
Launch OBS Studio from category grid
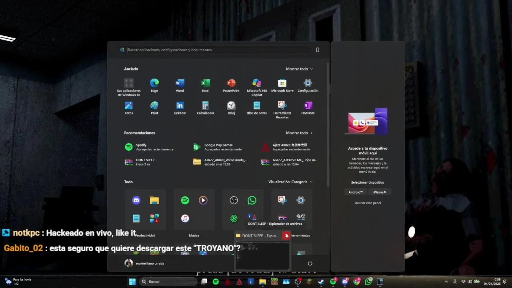[234, 200]
